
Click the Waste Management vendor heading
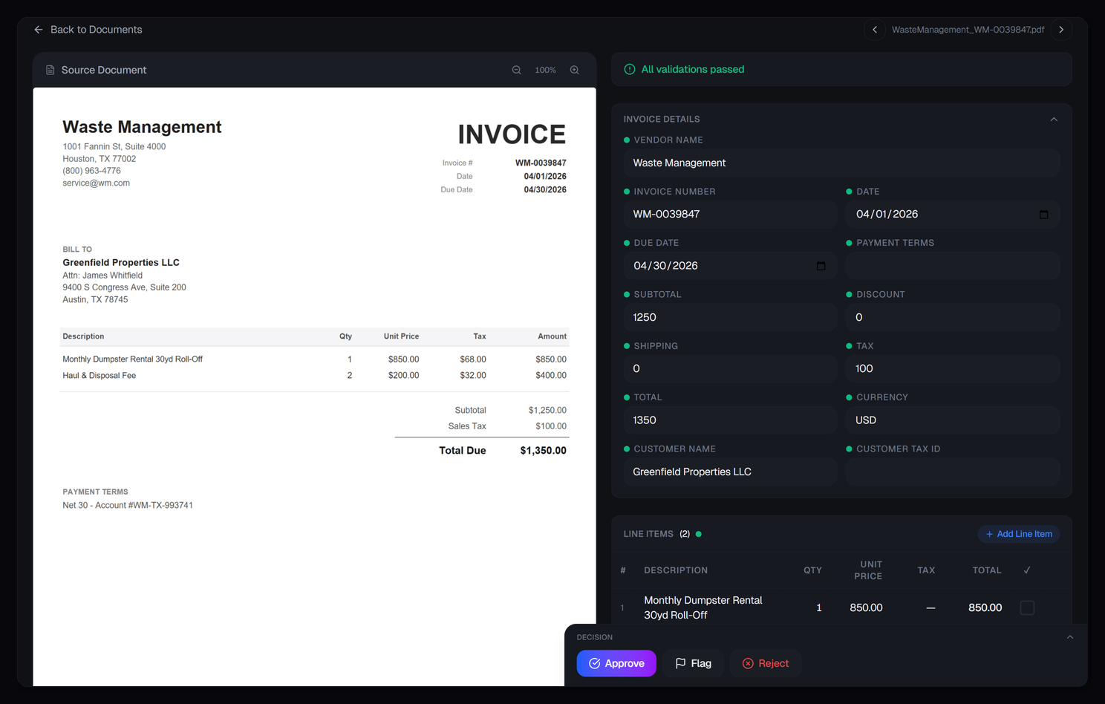(142, 127)
